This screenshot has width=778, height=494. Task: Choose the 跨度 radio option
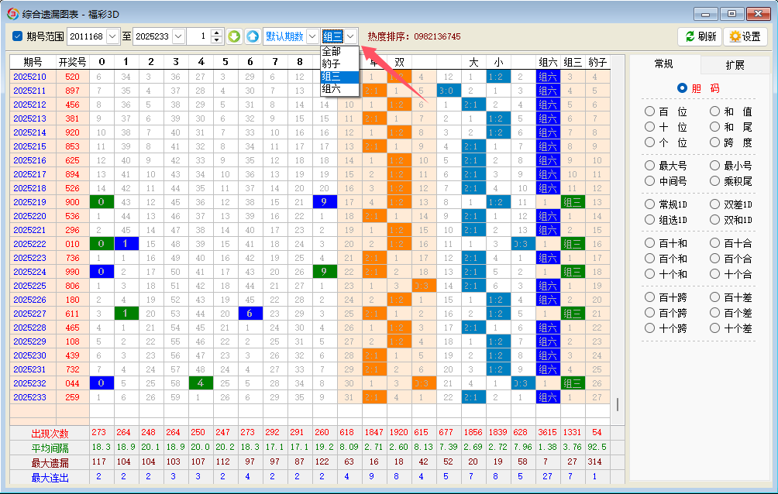715,142
